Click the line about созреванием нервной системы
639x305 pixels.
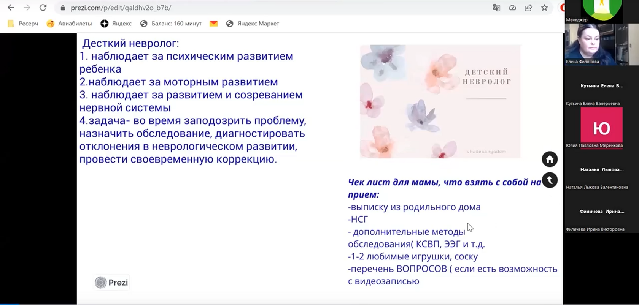click(x=191, y=101)
